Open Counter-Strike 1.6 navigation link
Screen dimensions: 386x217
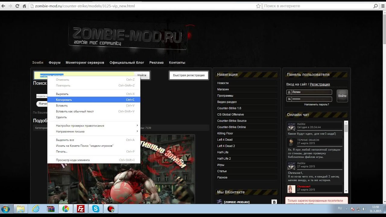[x=229, y=108]
